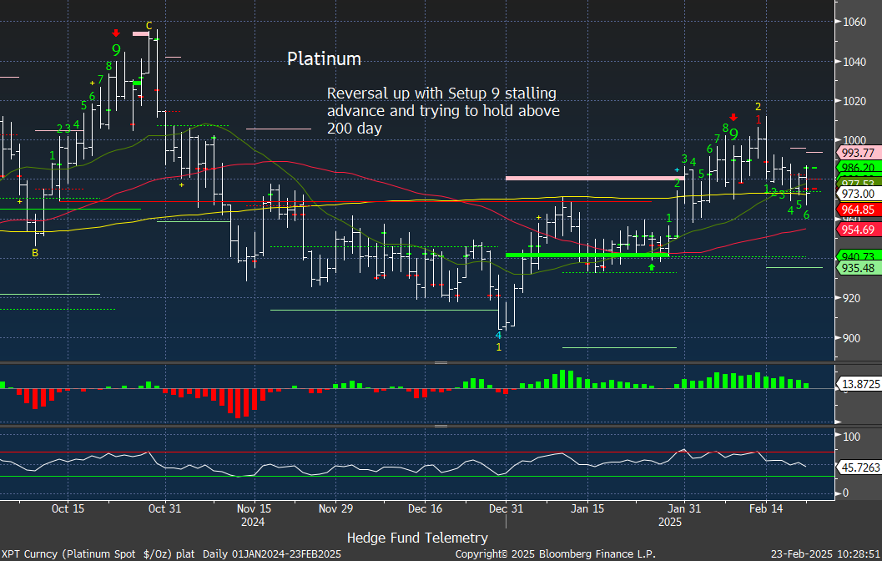Click the 13.8725 histogram value tag

click(860, 384)
